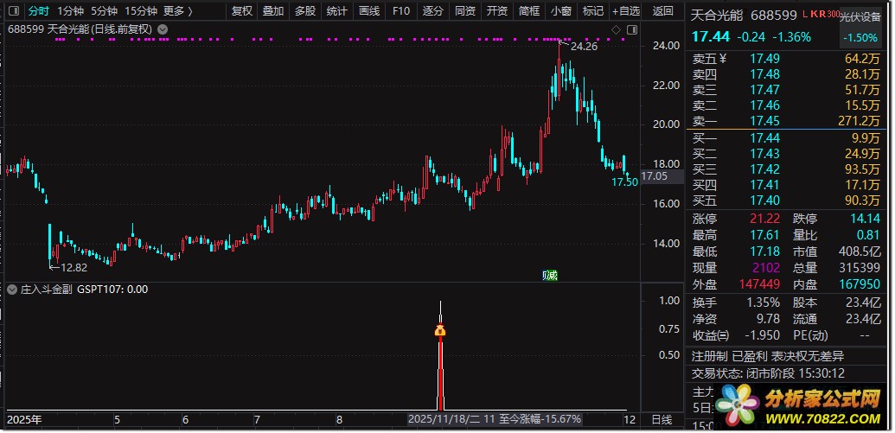Click the money bag signal marker
Screen dimensions: 895x433
[x=440, y=330]
